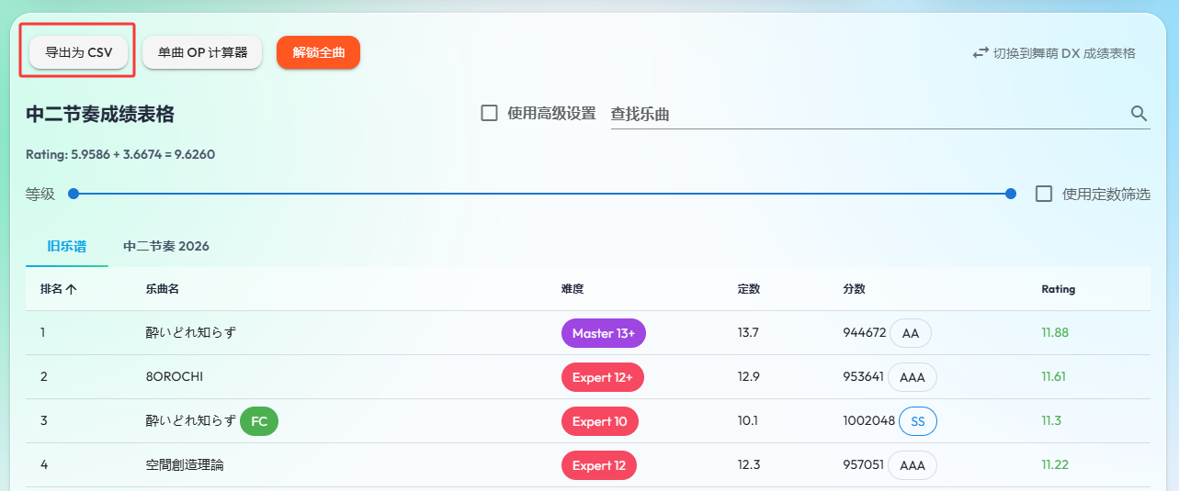Screen dimensions: 1179x491
Task: Click the Master 13+ difficulty chip
Action: pos(604,333)
